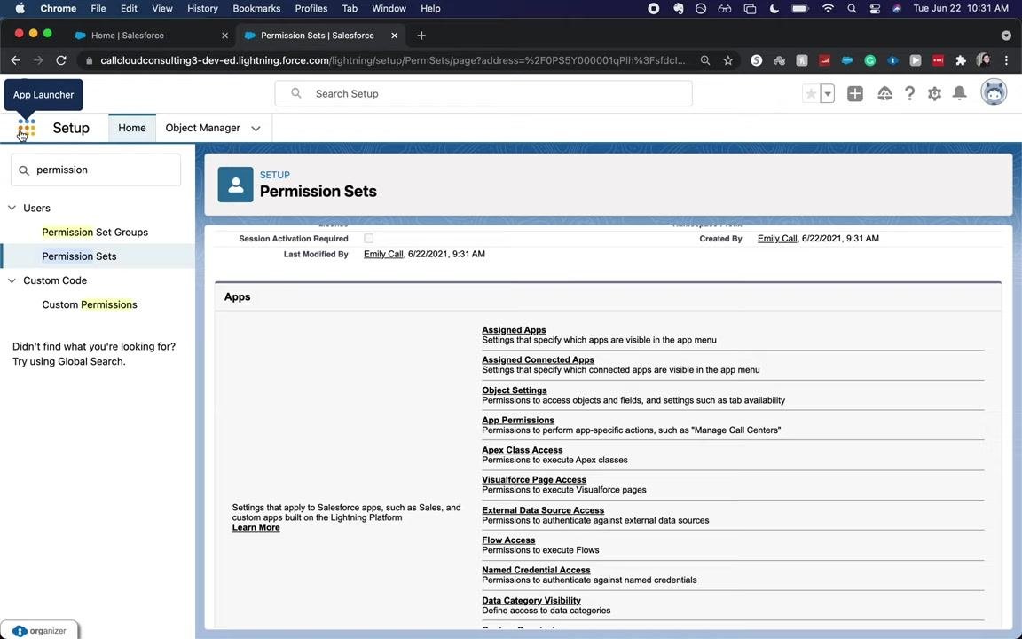Click the Trailhead guidance icon in header

[884, 94]
